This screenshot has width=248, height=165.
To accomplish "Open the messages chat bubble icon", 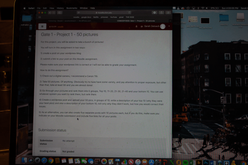I will point(142,26).
